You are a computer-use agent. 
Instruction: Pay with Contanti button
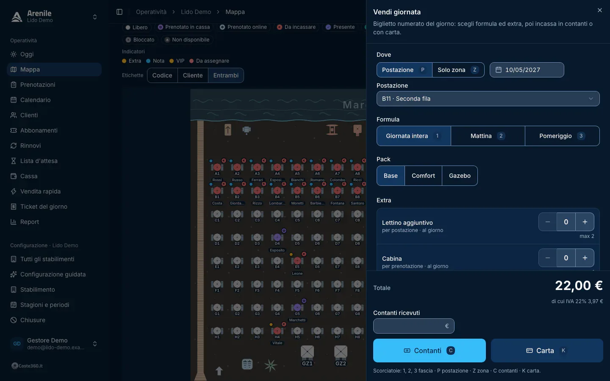[x=429, y=351]
